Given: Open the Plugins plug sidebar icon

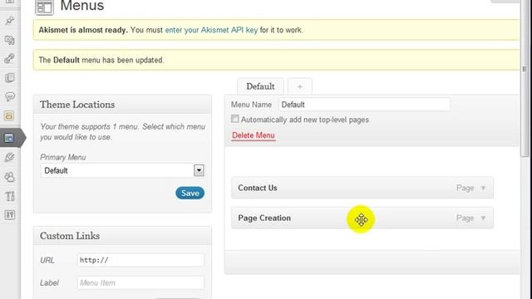Looking at the screenshot, I should [9, 157].
